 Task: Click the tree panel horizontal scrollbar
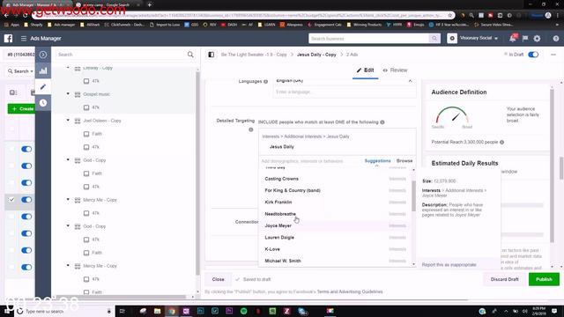(122, 298)
